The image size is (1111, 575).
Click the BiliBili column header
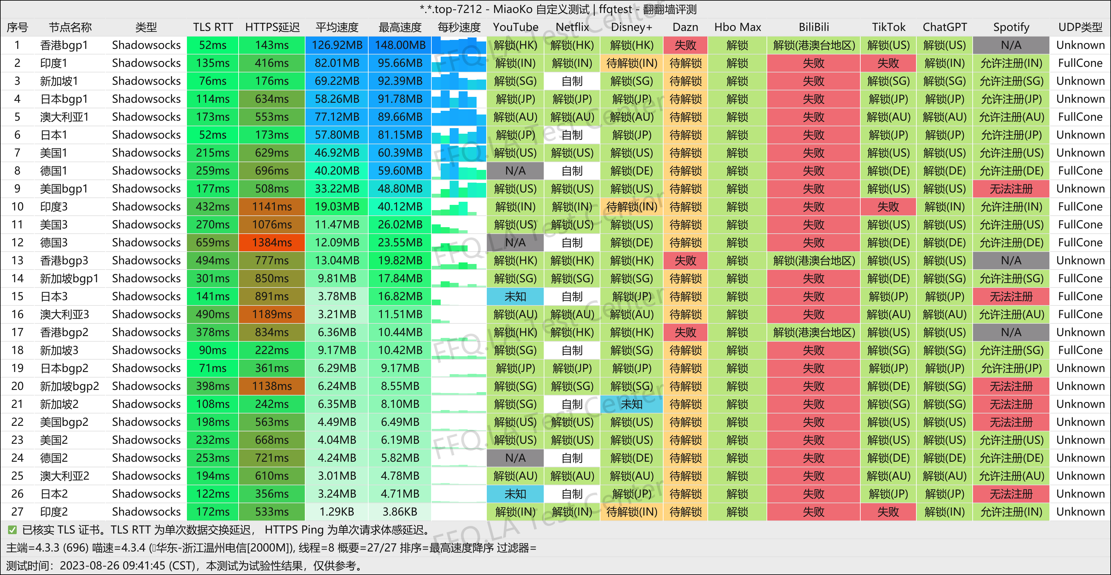pyautogui.click(x=813, y=27)
